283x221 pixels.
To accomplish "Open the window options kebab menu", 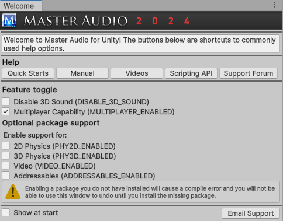I will pos(275,5).
